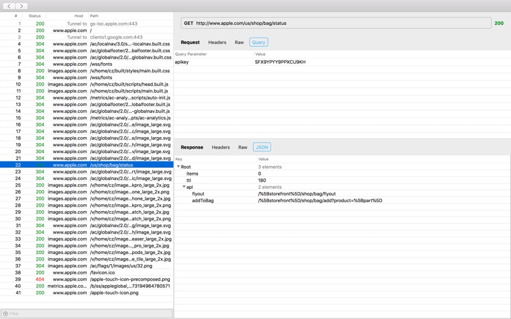Click the request URL field
The height and width of the screenshot is (319, 511).
coord(336,23)
